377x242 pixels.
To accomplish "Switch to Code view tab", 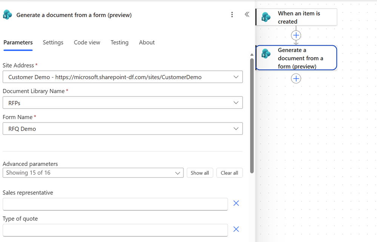I will coord(87,43).
